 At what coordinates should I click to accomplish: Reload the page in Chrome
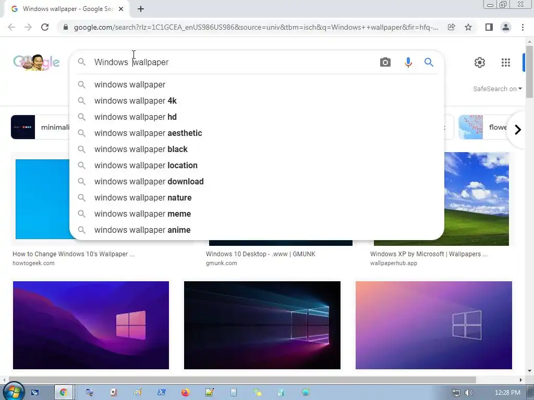[x=45, y=27]
